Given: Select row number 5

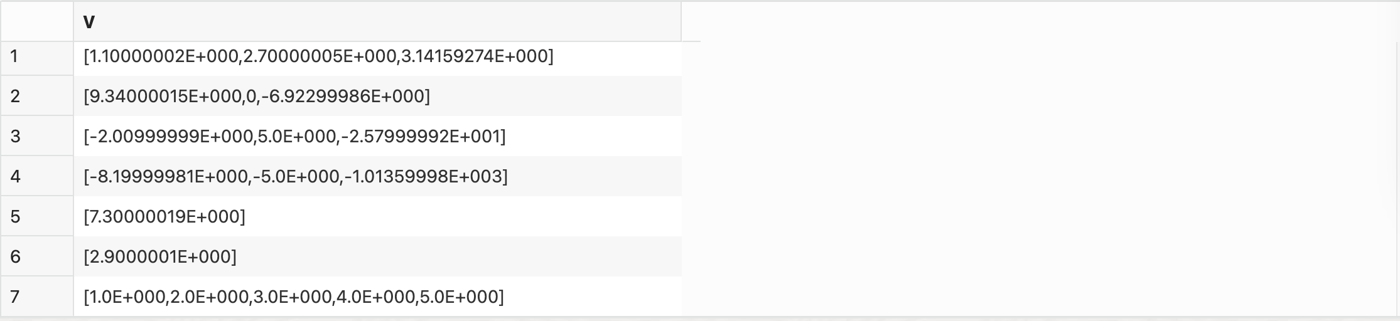Looking at the screenshot, I should pyautogui.click(x=37, y=216).
